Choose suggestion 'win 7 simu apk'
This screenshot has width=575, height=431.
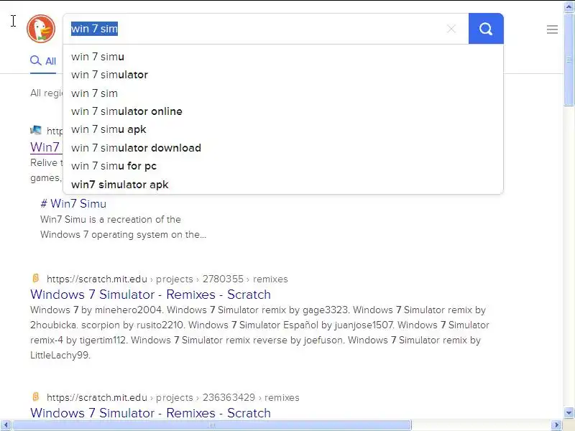click(x=283, y=129)
